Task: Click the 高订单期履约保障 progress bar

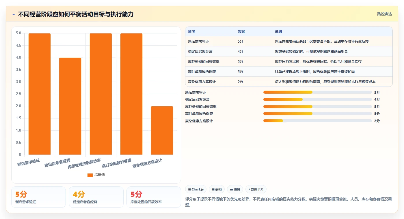Action: [x=317, y=114]
